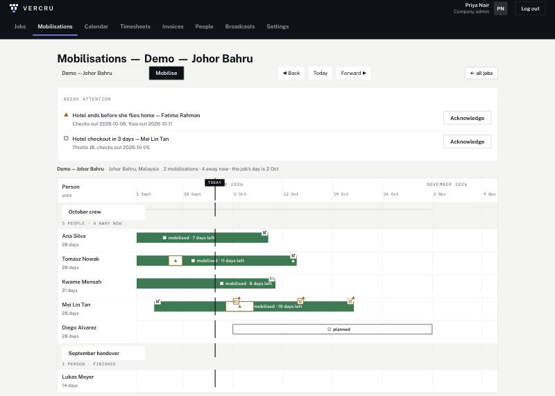Click end document icon on Mei Lin Tan's bar

(x=350, y=301)
